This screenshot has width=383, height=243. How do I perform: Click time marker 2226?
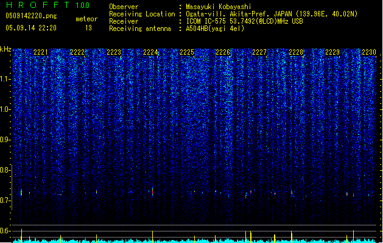[x=223, y=52]
